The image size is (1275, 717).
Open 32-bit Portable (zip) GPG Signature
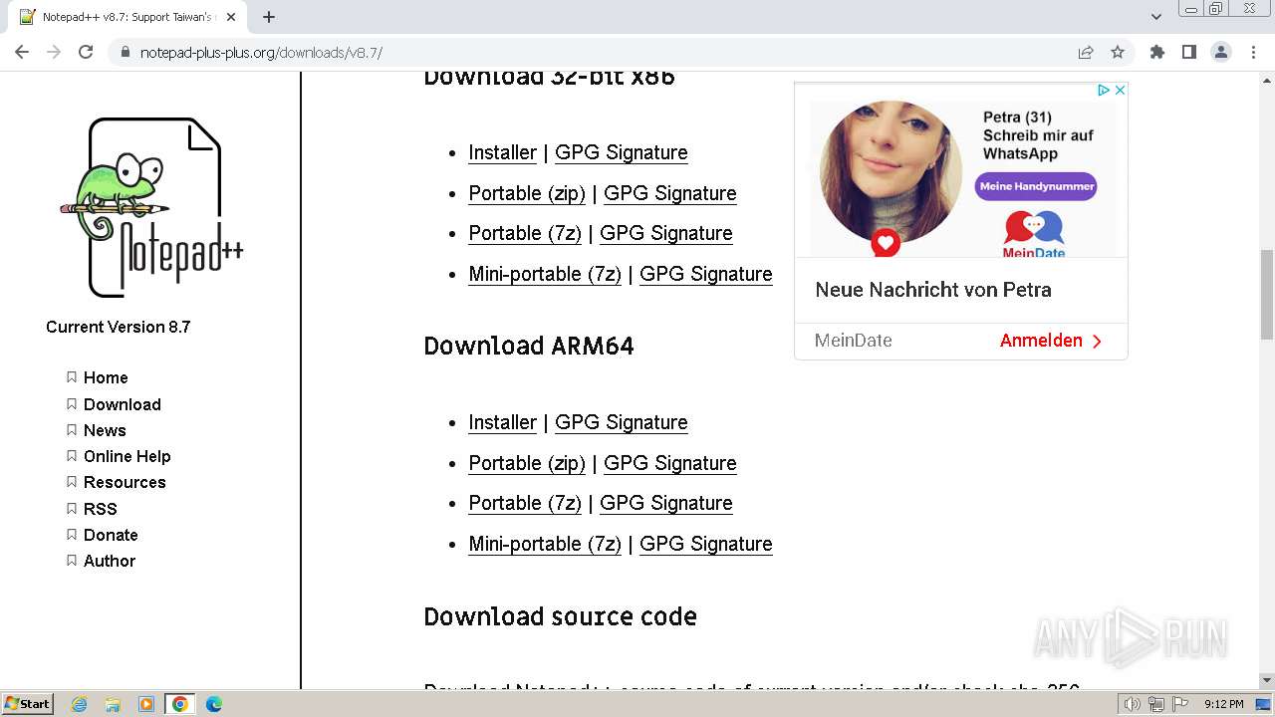click(669, 193)
